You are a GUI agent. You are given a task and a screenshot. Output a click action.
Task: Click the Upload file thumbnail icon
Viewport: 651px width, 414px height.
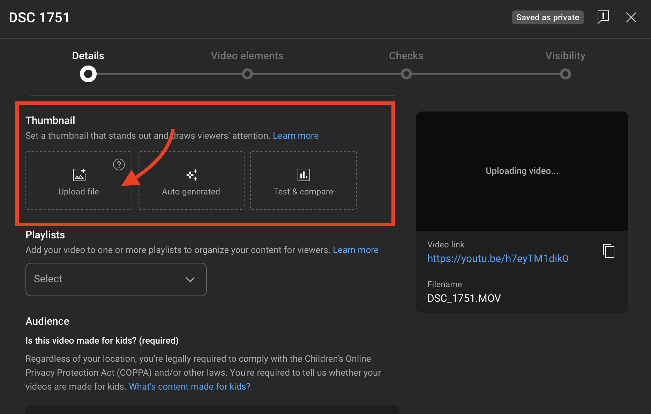[x=79, y=175]
